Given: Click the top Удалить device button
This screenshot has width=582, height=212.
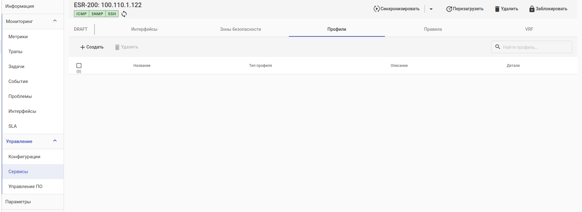Looking at the screenshot, I should [507, 9].
